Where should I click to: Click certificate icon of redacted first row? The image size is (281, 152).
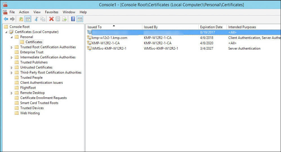coord(89,32)
